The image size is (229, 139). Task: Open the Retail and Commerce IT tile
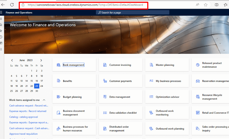[210, 112]
